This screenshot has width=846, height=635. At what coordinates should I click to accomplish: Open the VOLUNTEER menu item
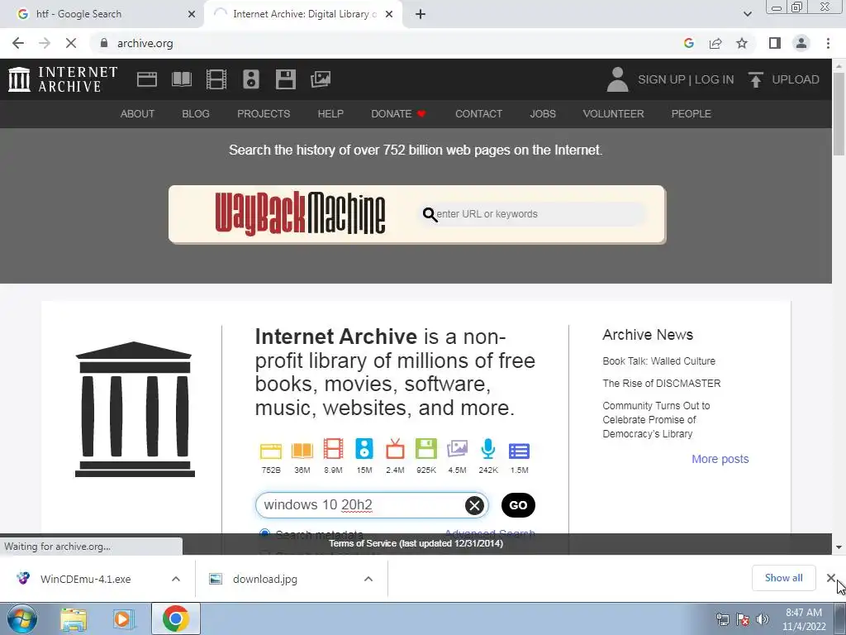614,114
